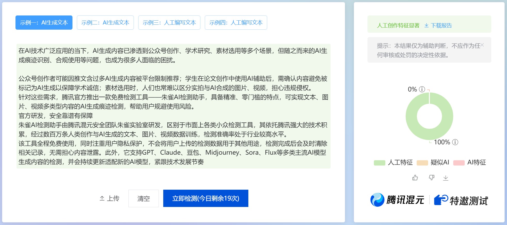Start detection with 立即检测 button
The image size is (507, 225).
(x=206, y=198)
